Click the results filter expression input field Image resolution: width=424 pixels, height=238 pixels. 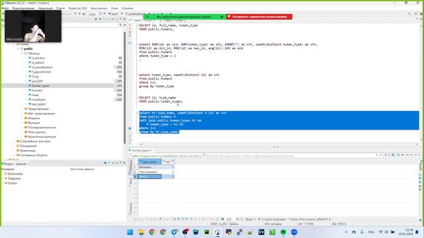(x=290, y=156)
